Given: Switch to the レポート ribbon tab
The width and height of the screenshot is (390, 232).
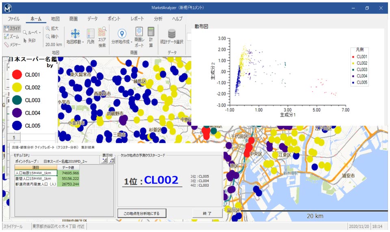Looking at the screenshot, I should (x=137, y=19).
